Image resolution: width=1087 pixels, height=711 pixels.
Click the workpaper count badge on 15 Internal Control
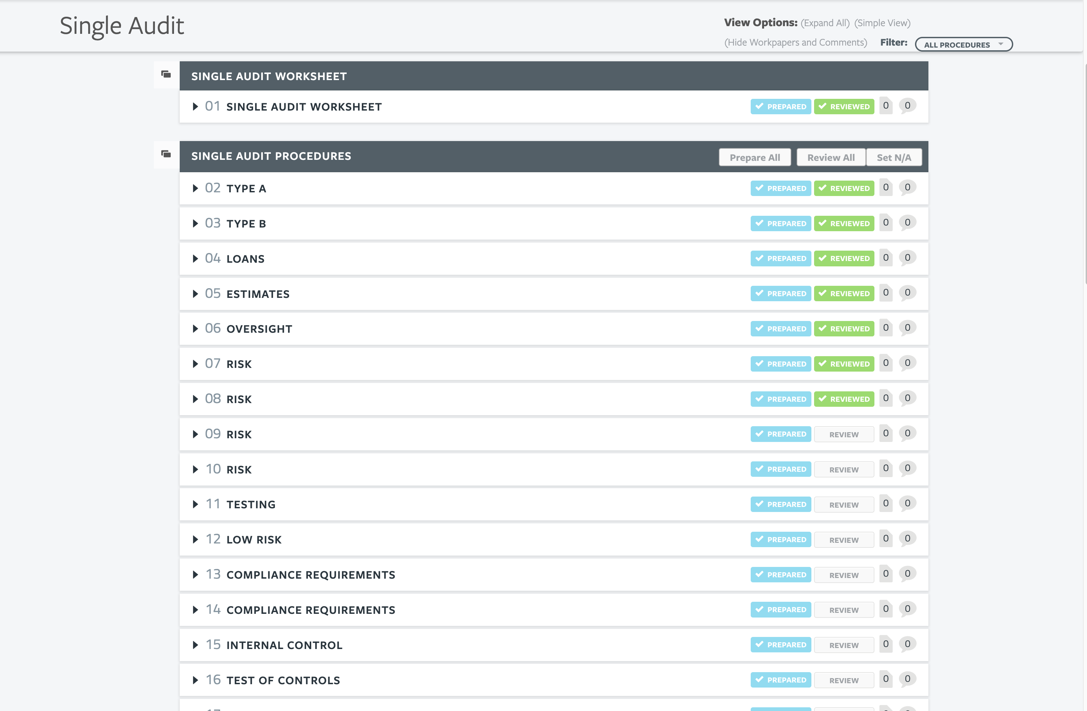(x=885, y=644)
